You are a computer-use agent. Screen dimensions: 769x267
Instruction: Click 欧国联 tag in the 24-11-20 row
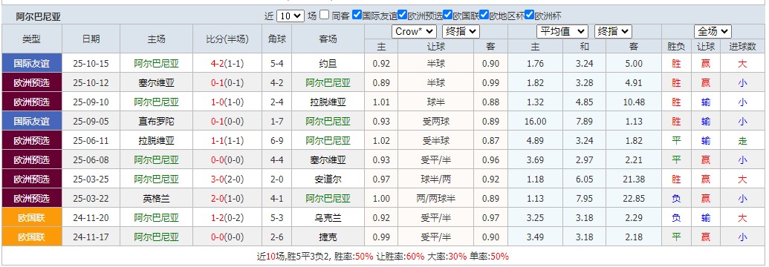[x=32, y=218]
